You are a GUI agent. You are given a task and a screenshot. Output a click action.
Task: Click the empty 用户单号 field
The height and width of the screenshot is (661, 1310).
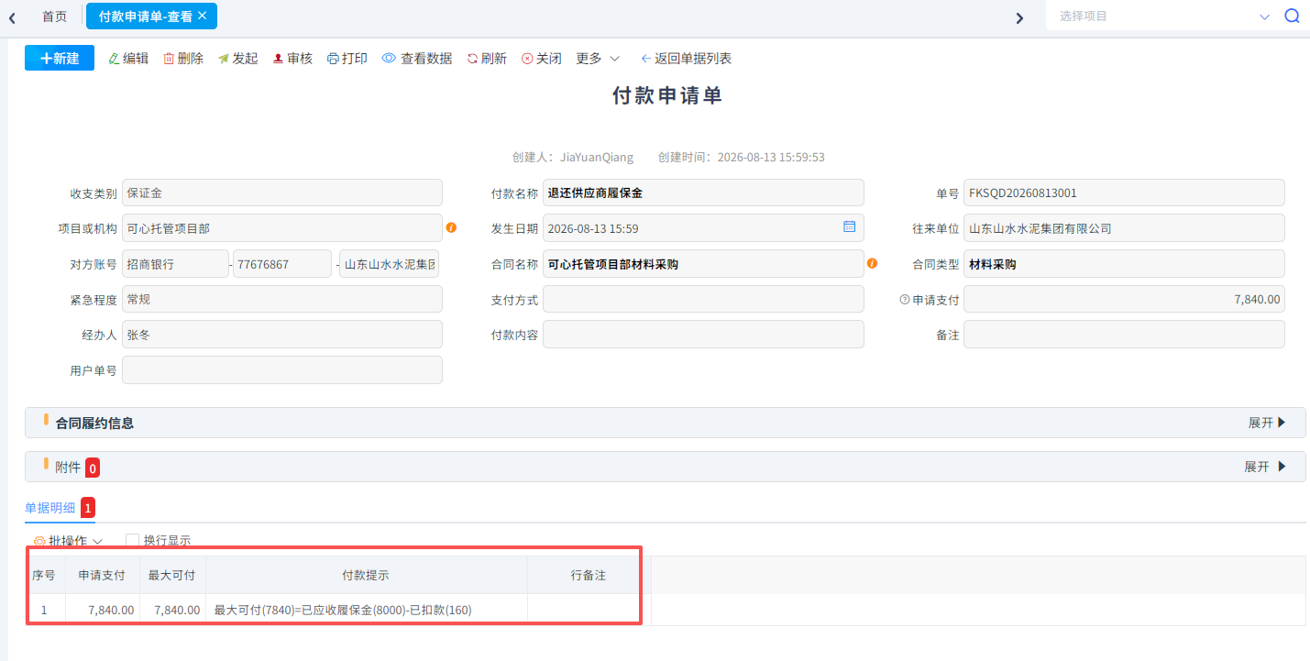pyautogui.click(x=282, y=370)
